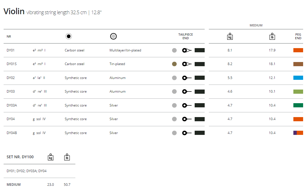
Task: Click the winding material icon in header
Action: (x=113, y=36)
